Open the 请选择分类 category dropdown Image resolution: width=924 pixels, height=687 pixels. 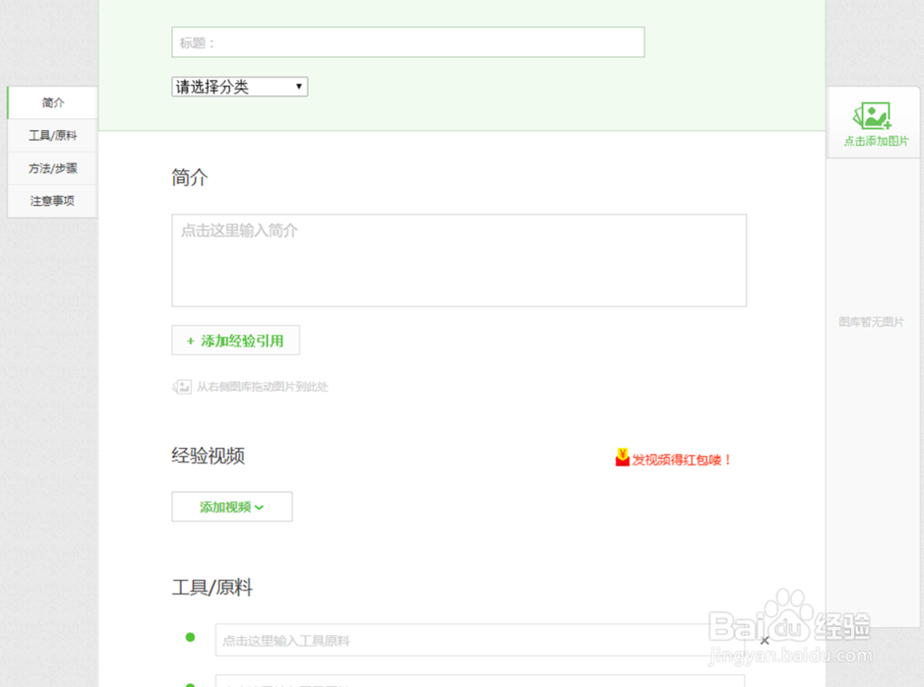[237, 86]
